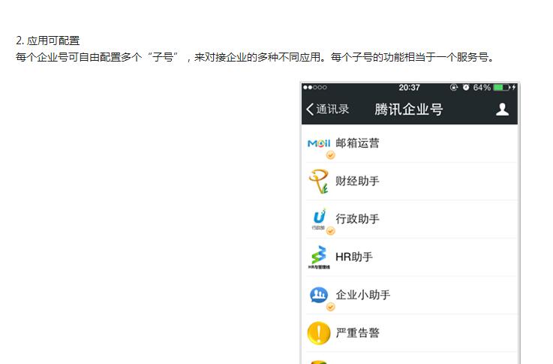Click the 腾讯企业号 title text

pos(409,110)
